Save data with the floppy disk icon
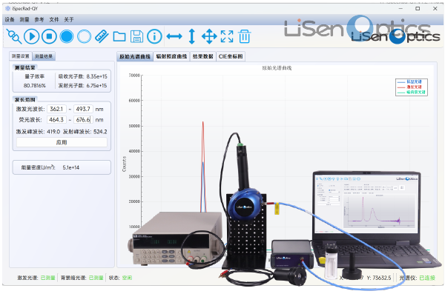This screenshot has height=294, width=445. tap(136, 36)
